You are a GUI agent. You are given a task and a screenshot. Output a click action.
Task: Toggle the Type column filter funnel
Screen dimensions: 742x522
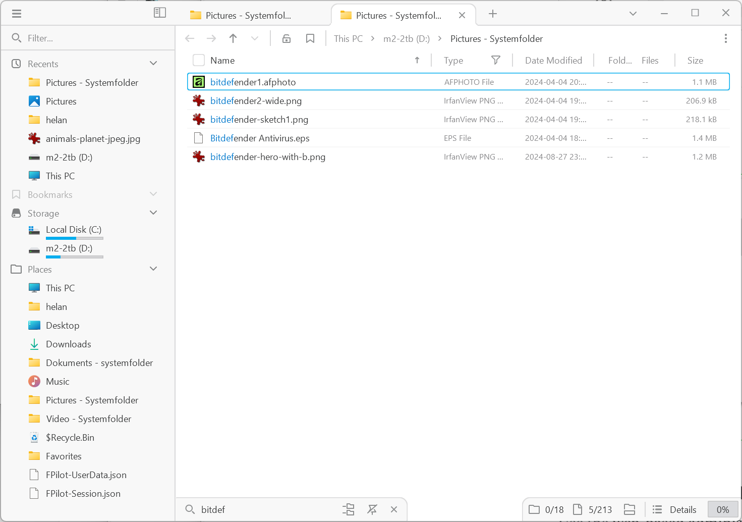point(496,60)
